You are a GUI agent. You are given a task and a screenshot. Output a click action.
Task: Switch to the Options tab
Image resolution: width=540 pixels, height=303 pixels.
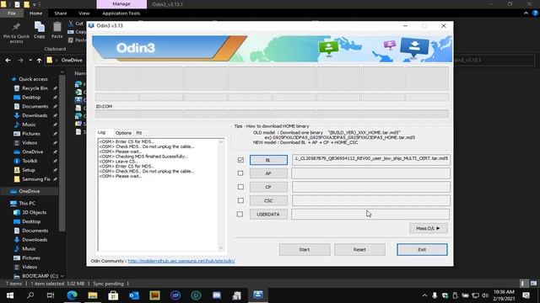123,133
